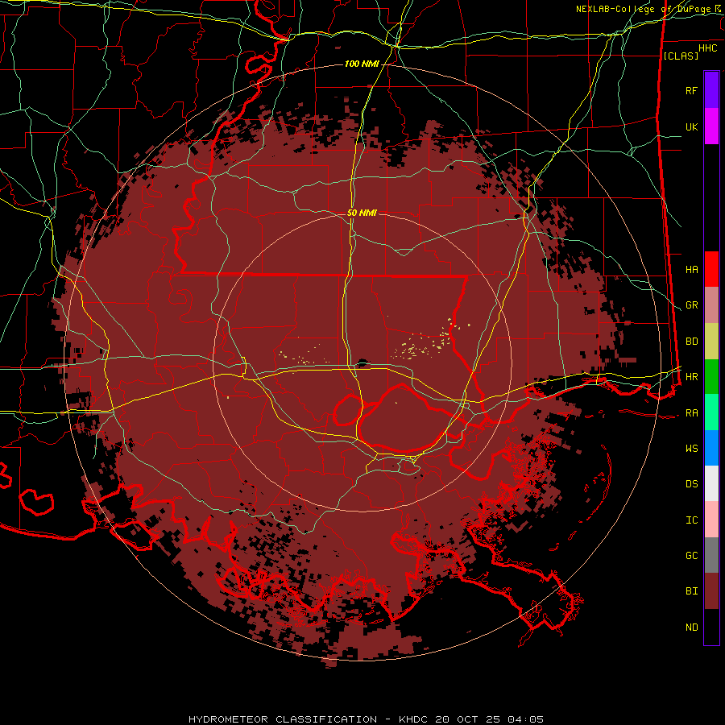725x725 pixels.
Task: Click the radar site black dot at center
Action: click(362, 364)
